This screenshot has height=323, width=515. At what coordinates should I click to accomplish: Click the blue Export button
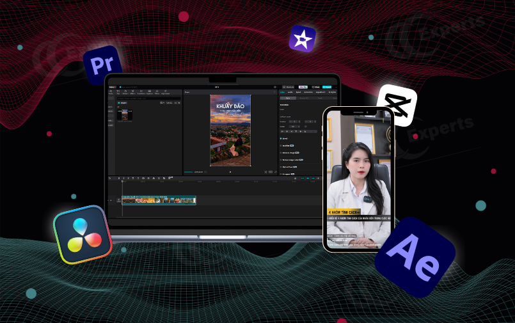click(x=326, y=87)
